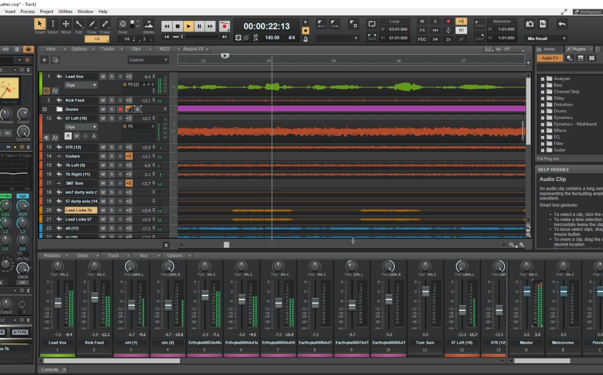Open the Custom track control dropdown
The image size is (603, 375).
[148, 60]
